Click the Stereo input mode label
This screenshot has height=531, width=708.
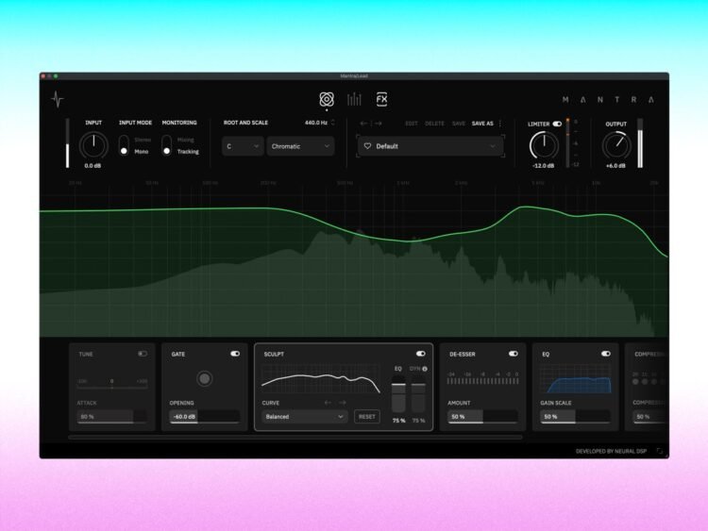pyautogui.click(x=143, y=140)
